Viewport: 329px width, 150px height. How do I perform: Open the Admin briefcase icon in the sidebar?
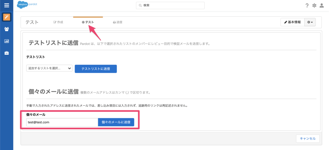(x=6, y=53)
